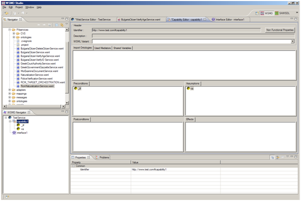This screenshot has height=201, width=301.
Task: Select the axiom icon in Preconditions
Action: coord(76,89)
